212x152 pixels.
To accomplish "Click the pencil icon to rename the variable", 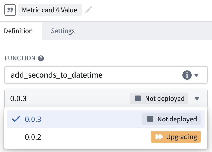I will pos(88,10).
